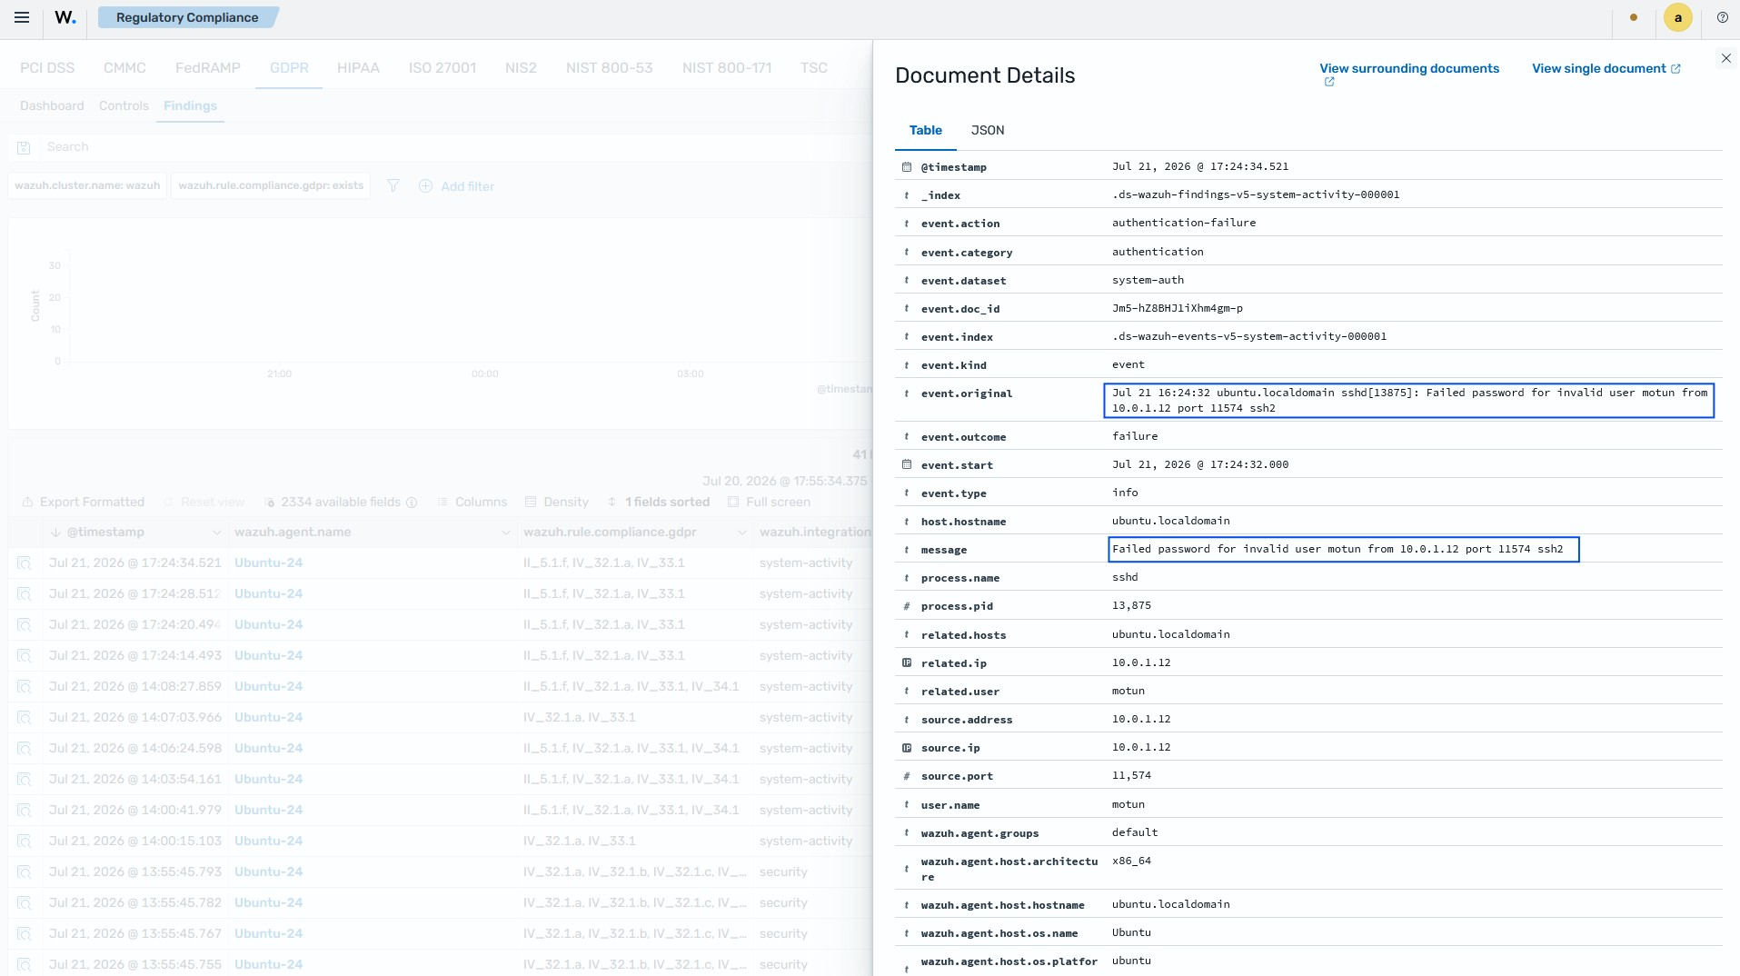The height and width of the screenshot is (976, 1740).
Task: Click the event.original value text
Action: point(1409,401)
